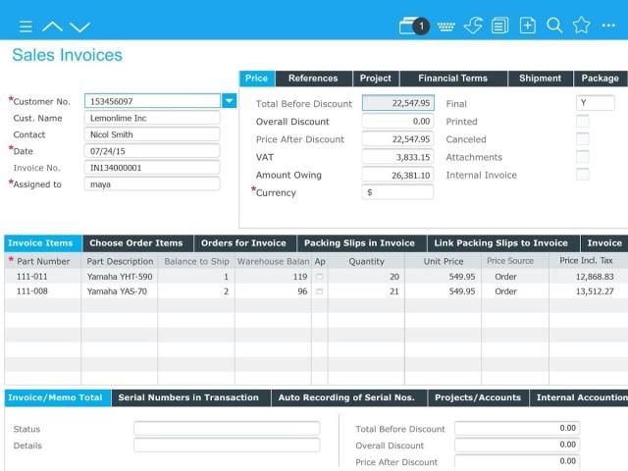Mark as favorite with star icon
This screenshot has width=628, height=471.
(581, 26)
